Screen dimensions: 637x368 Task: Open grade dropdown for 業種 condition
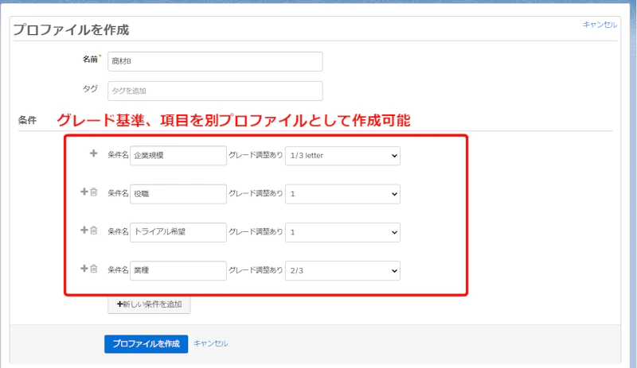[342, 270]
